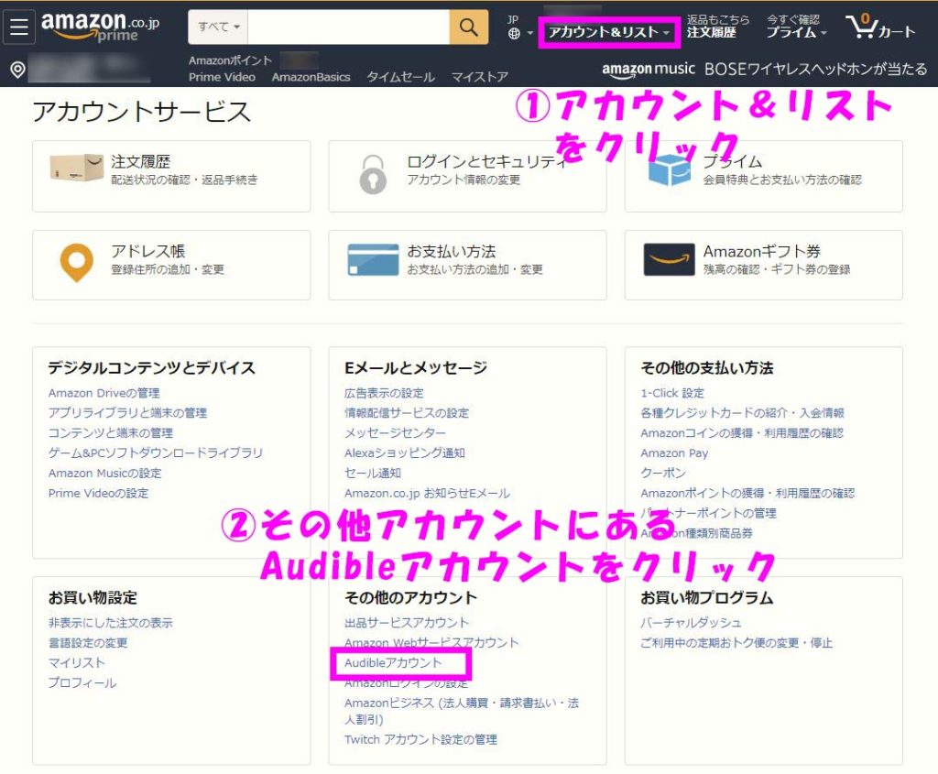Click the padlock icon for ログインとセキュリティ
The height and width of the screenshot is (774, 938).
click(x=373, y=174)
